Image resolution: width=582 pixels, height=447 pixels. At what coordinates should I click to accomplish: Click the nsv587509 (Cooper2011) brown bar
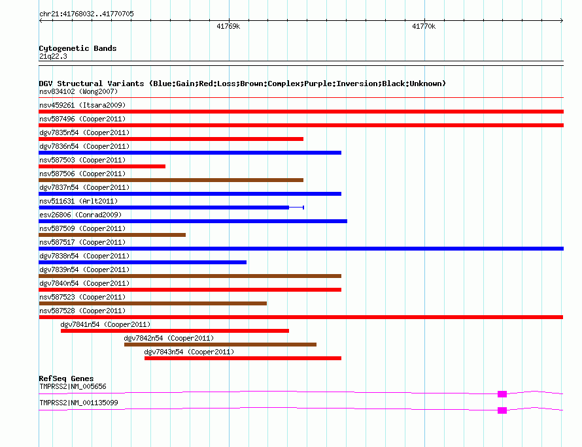pyautogui.click(x=112, y=235)
